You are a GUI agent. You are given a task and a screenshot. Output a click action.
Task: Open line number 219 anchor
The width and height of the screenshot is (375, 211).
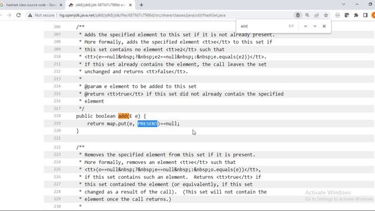point(57,123)
